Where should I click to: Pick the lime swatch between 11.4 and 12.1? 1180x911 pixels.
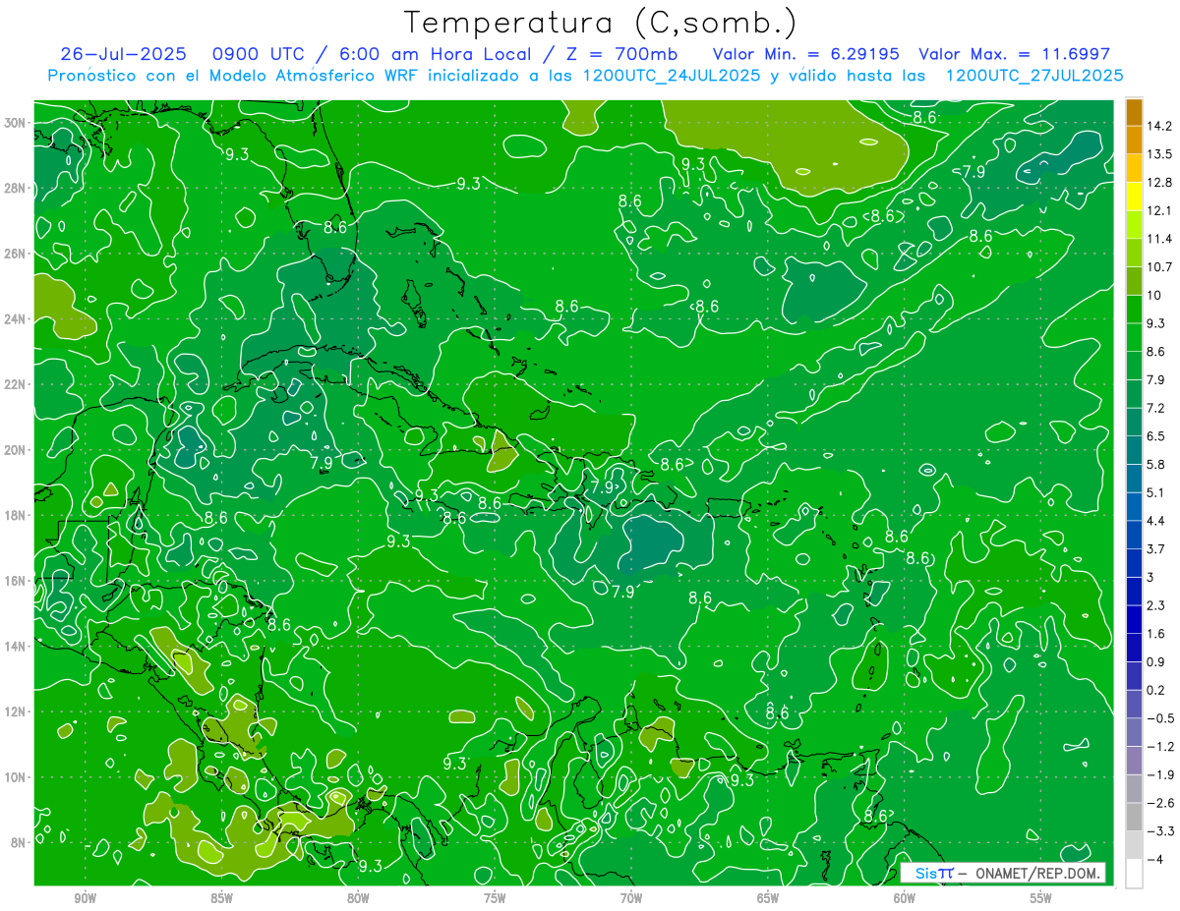click(1134, 225)
